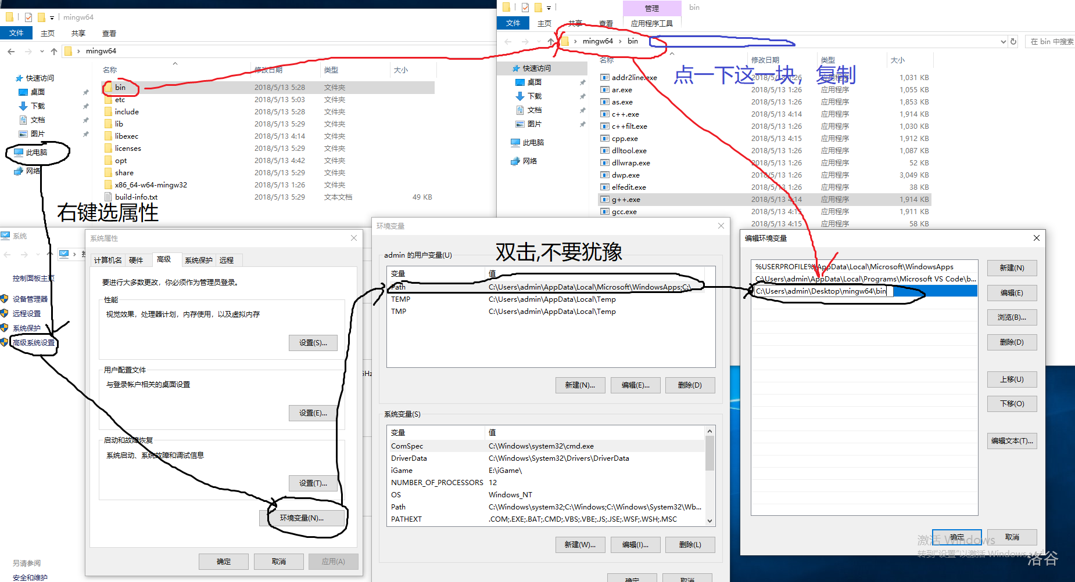Viewport: 1075px width, 582px height.
Task: Click 设置(T)... under 启动和故障恢复
Action: click(x=313, y=483)
